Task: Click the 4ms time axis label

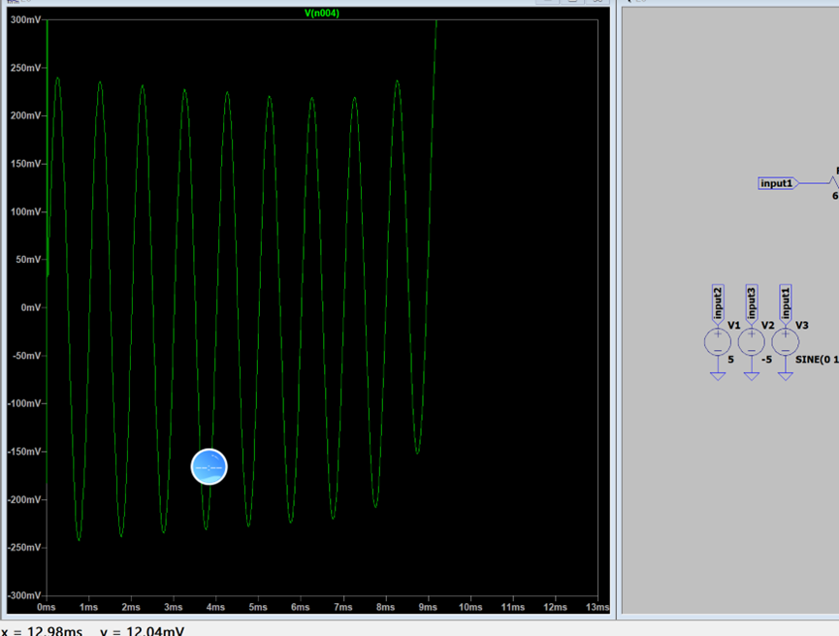Action: point(215,607)
